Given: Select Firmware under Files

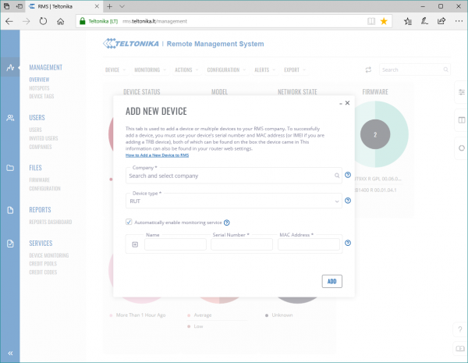Looking at the screenshot, I should pos(40,180).
